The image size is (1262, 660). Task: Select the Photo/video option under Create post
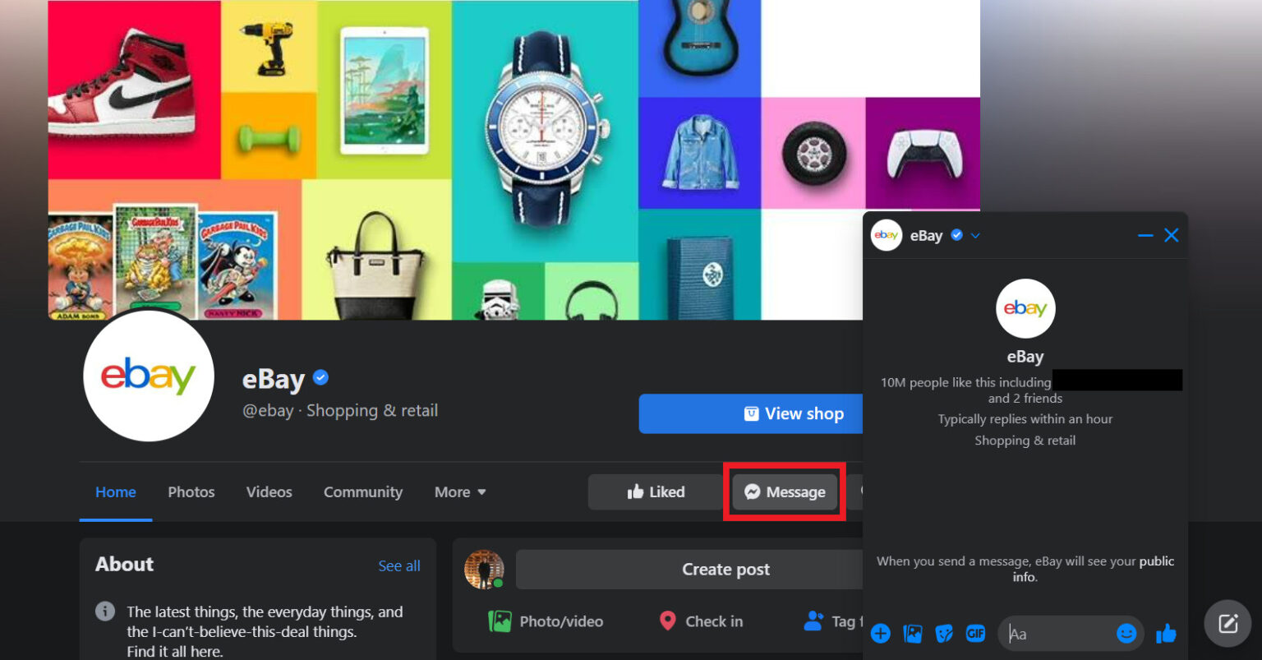point(545,621)
